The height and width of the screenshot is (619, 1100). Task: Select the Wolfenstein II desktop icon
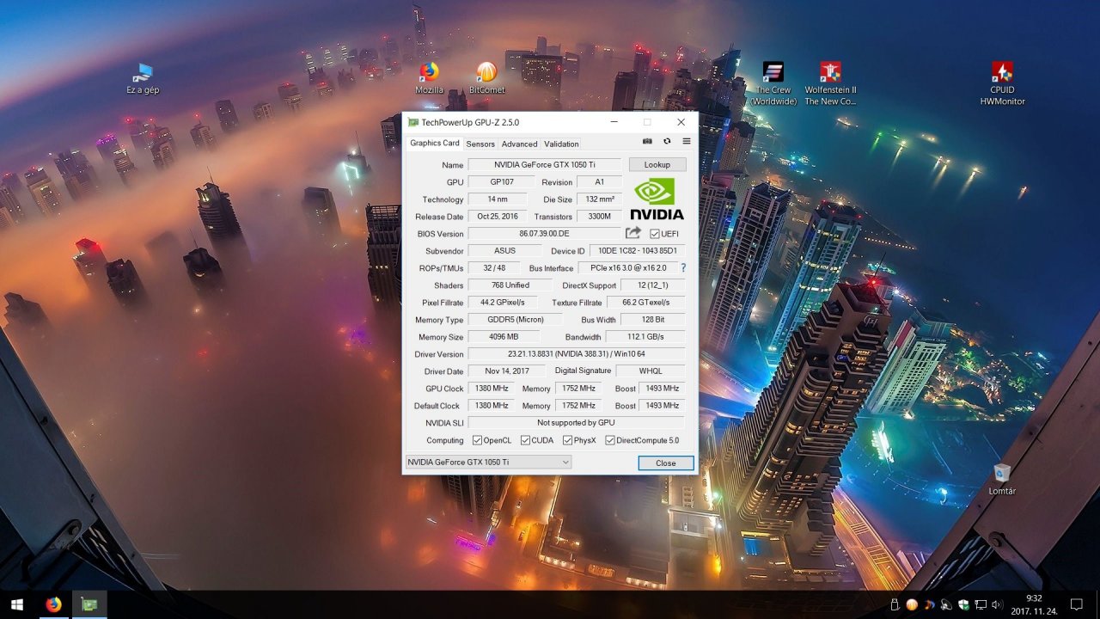(x=830, y=83)
